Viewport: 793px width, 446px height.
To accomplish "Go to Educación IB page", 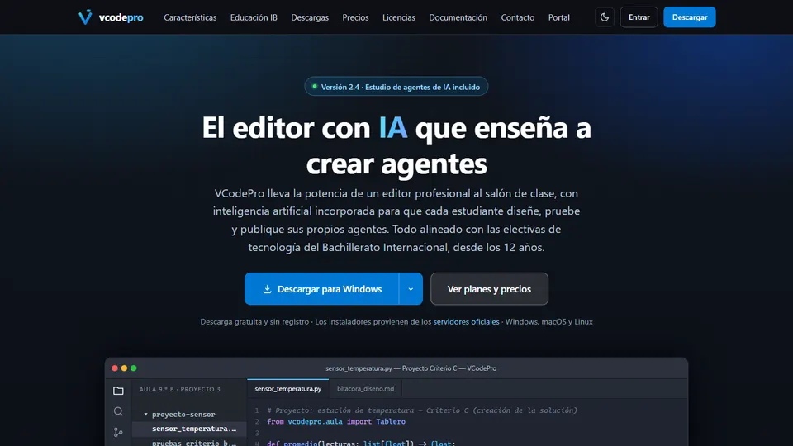I will (x=254, y=17).
